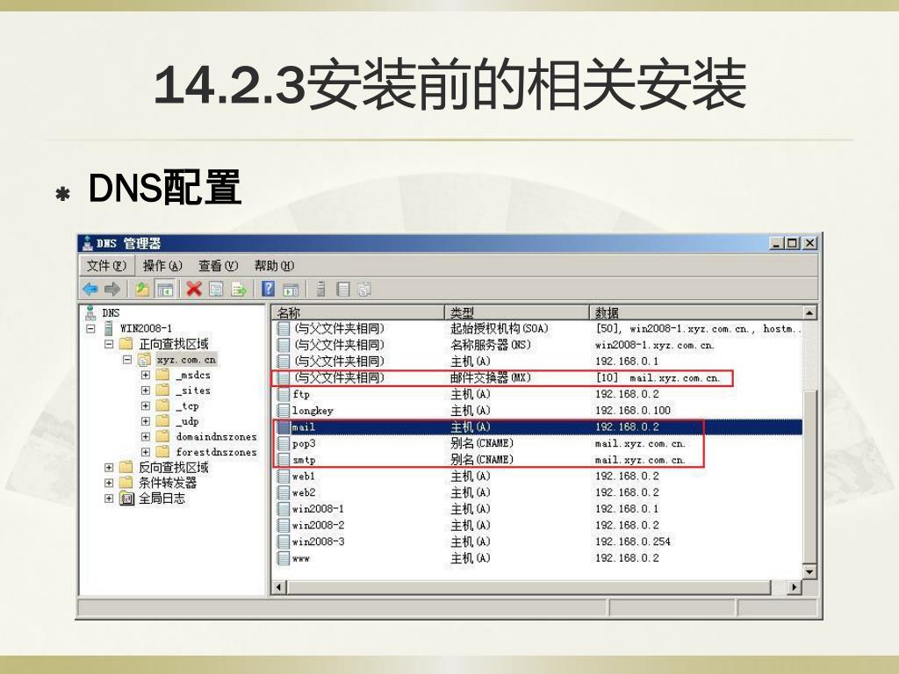
Task: Expand the 反向查找区域 node
Action: (109, 468)
